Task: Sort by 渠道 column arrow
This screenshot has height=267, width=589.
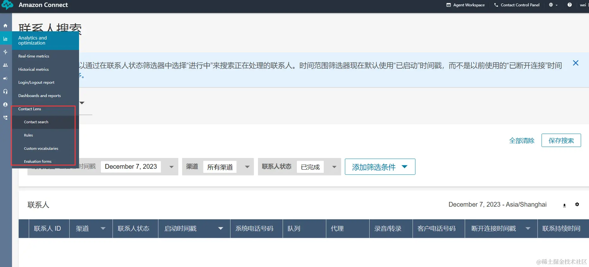Action: (103, 228)
